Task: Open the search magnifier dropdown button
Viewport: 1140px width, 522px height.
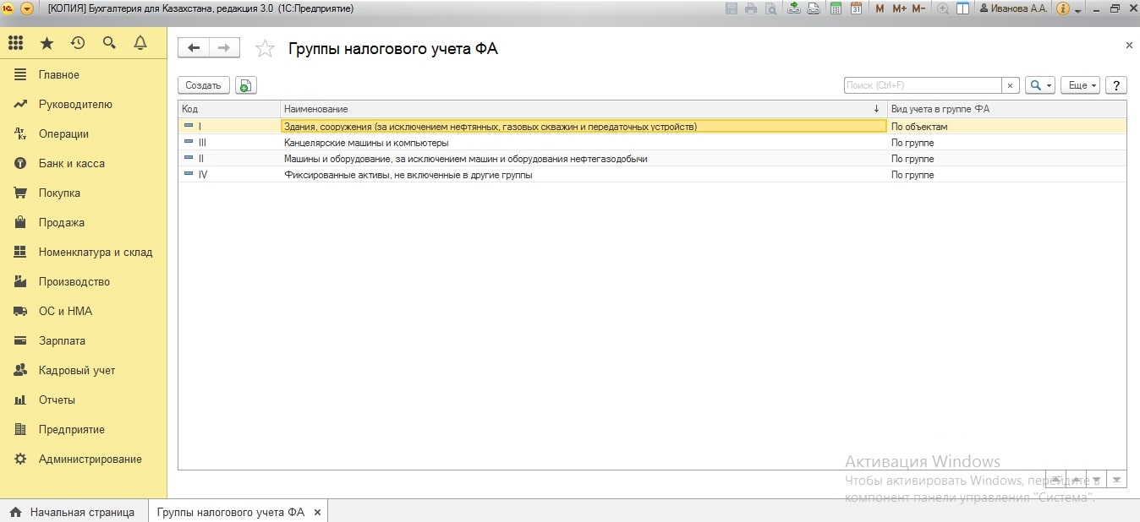Action: 1039,85
